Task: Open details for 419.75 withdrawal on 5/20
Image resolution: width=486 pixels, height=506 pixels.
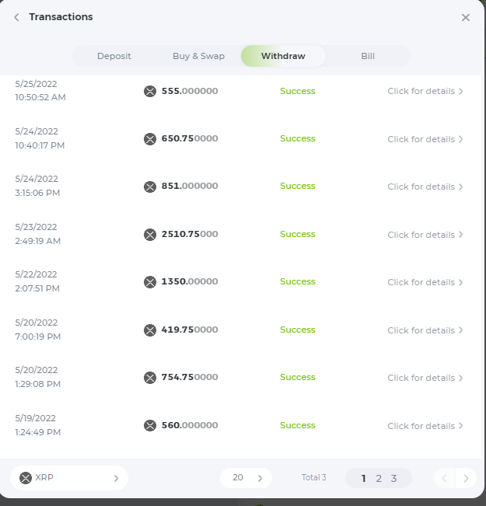Action: pos(425,330)
